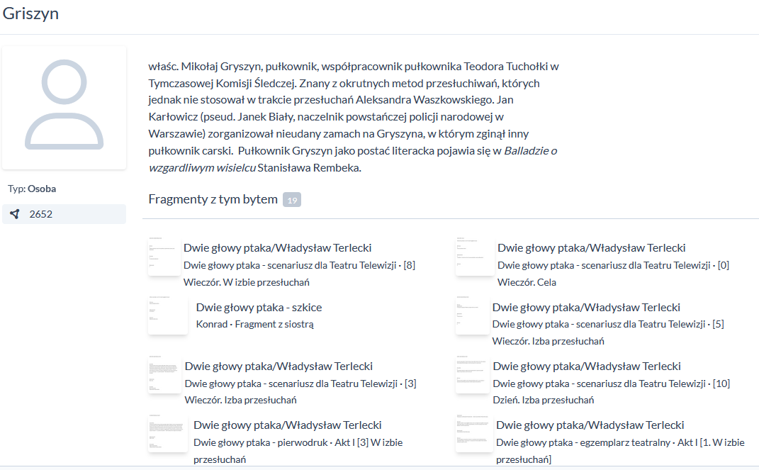Image resolution: width=759 pixels, height=470 pixels.
Task: Open thumbnail of scenariusz fragment [8]
Action: pos(164,257)
